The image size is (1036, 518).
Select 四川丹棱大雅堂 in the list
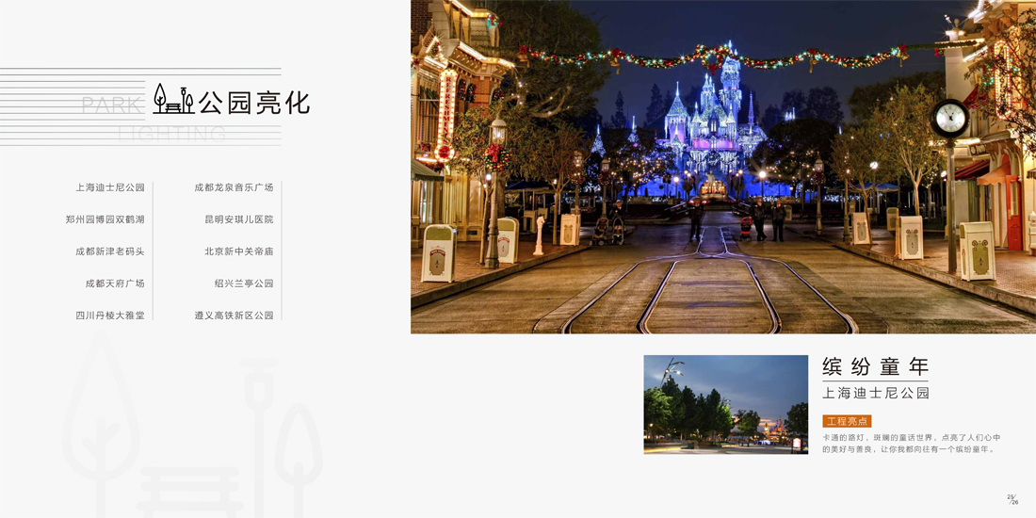(x=109, y=316)
